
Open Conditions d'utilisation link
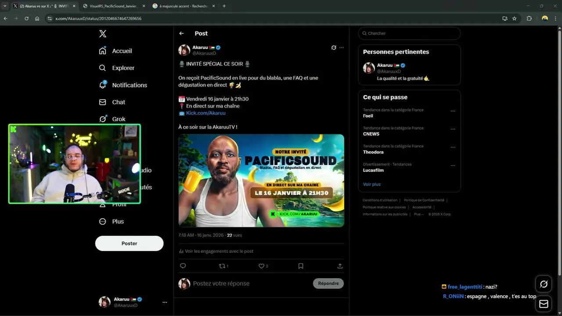(x=380, y=200)
